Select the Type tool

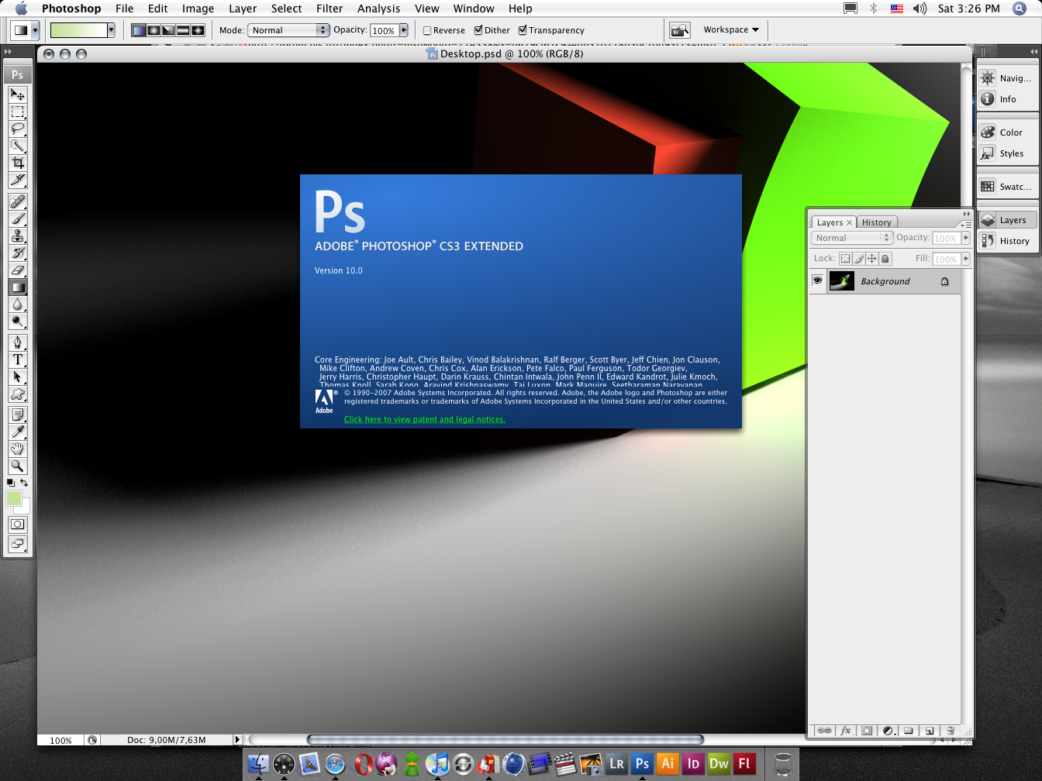tap(17, 360)
